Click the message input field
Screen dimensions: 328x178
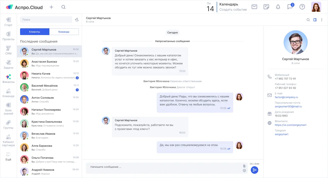click(163, 167)
